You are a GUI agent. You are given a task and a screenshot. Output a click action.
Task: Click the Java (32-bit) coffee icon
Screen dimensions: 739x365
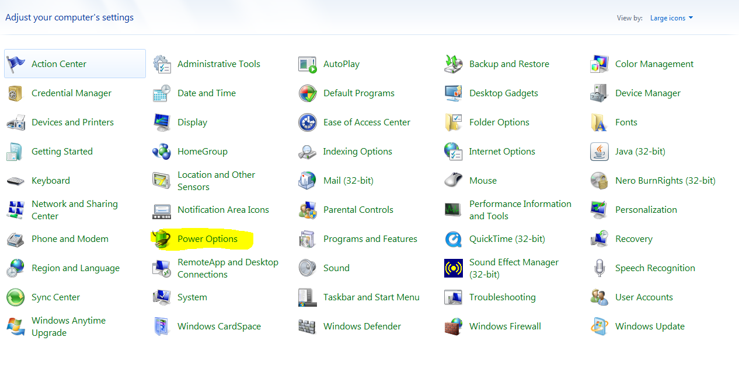[x=599, y=151]
